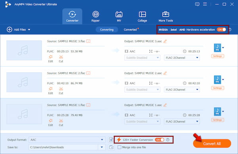The height and width of the screenshot is (154, 238).
Task: Open the Output Format AAC dropdown
Action: click(x=67, y=140)
